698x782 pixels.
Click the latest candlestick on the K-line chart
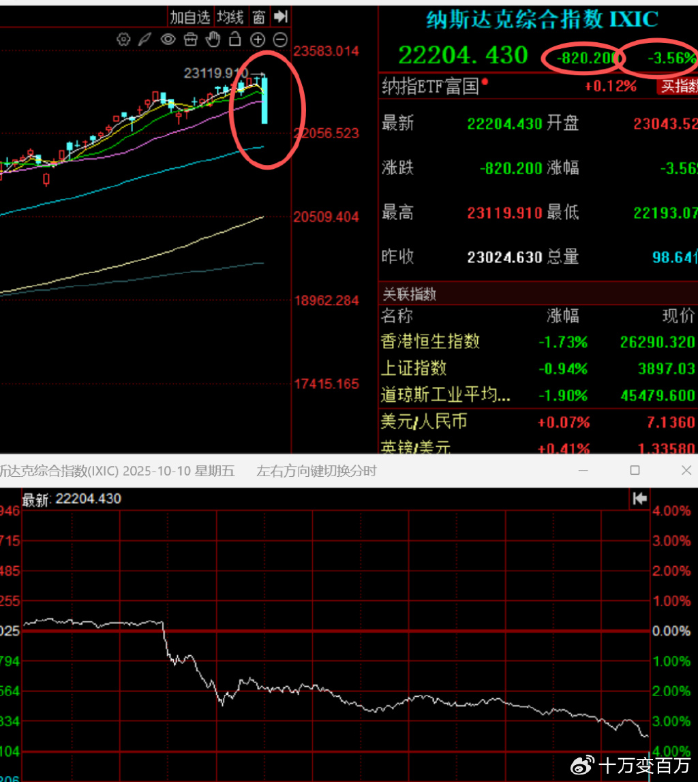pos(264,101)
